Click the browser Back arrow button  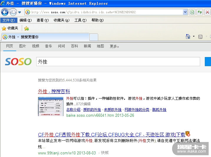[x=5, y=12]
